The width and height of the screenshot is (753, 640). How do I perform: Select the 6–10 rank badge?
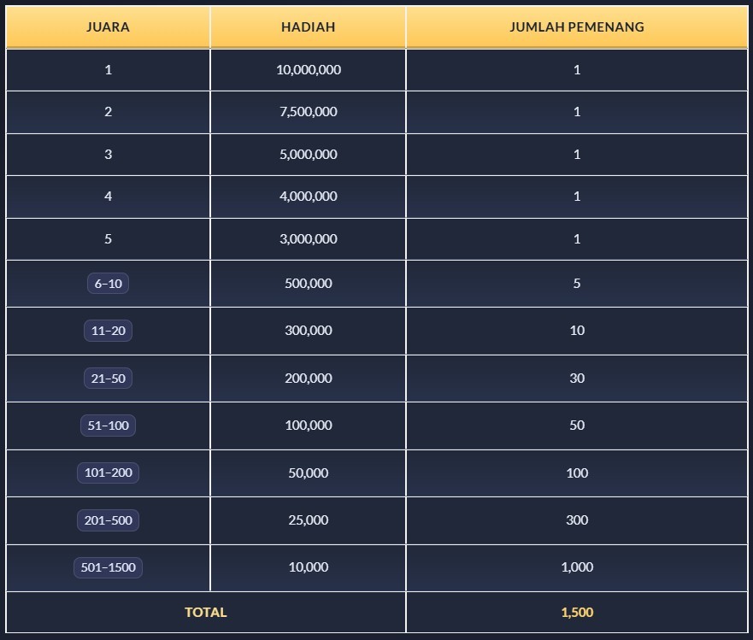pos(108,284)
